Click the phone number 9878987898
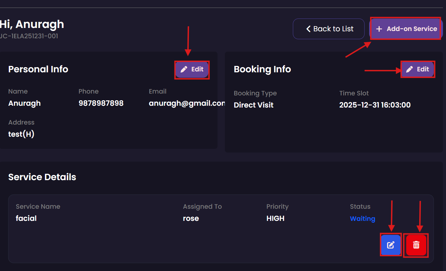This screenshot has height=271, width=446. coord(101,103)
